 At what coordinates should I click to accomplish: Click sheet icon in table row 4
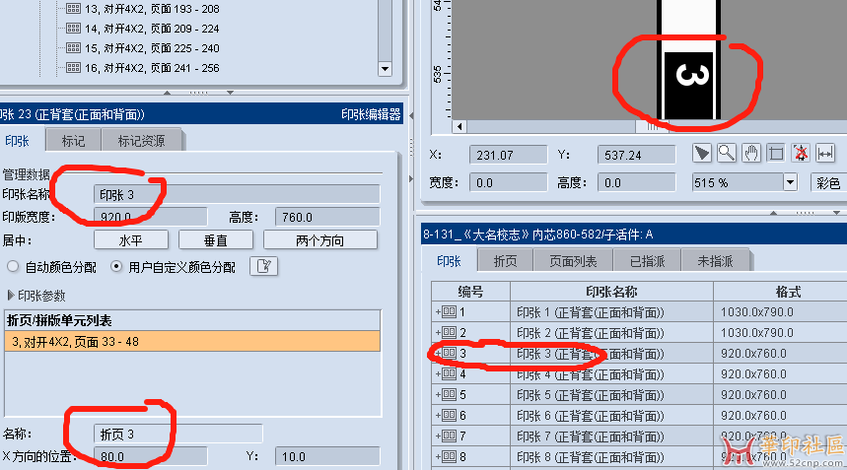[449, 373]
